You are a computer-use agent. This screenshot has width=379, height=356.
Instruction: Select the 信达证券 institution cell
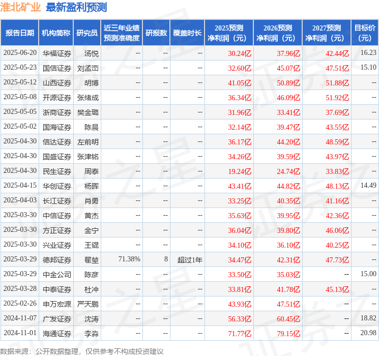(57, 142)
